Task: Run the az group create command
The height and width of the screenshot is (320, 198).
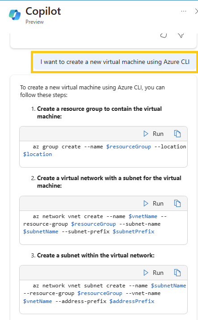Action: pyautogui.click(x=153, y=134)
